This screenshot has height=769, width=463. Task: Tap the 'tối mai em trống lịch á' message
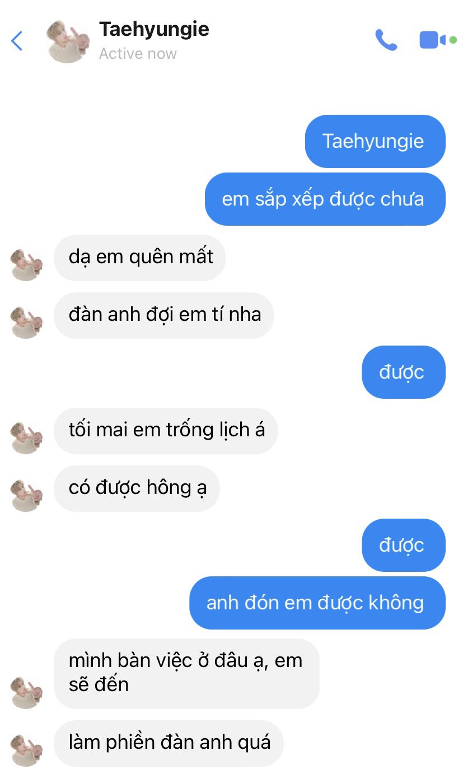(x=166, y=431)
